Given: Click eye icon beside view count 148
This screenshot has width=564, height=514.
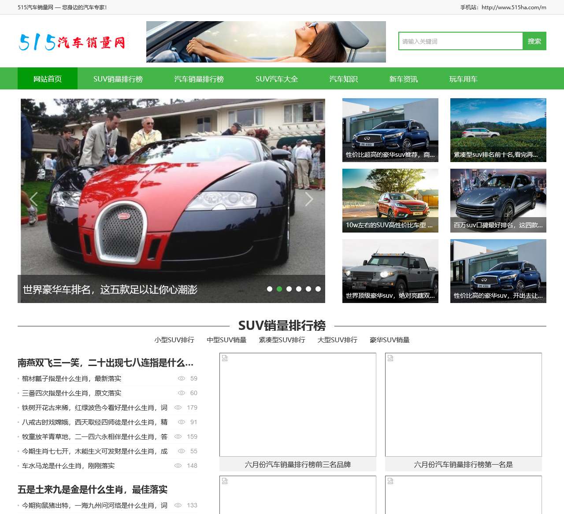Looking at the screenshot, I should (x=178, y=466).
